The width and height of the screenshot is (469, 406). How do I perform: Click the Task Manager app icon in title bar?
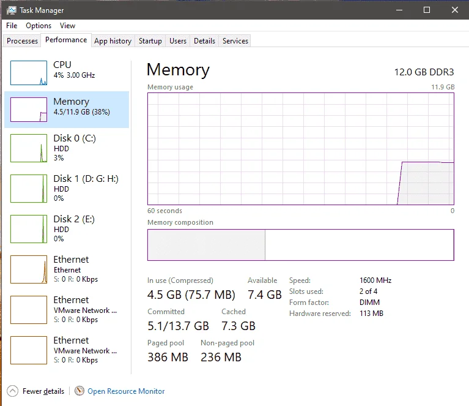coord(11,10)
